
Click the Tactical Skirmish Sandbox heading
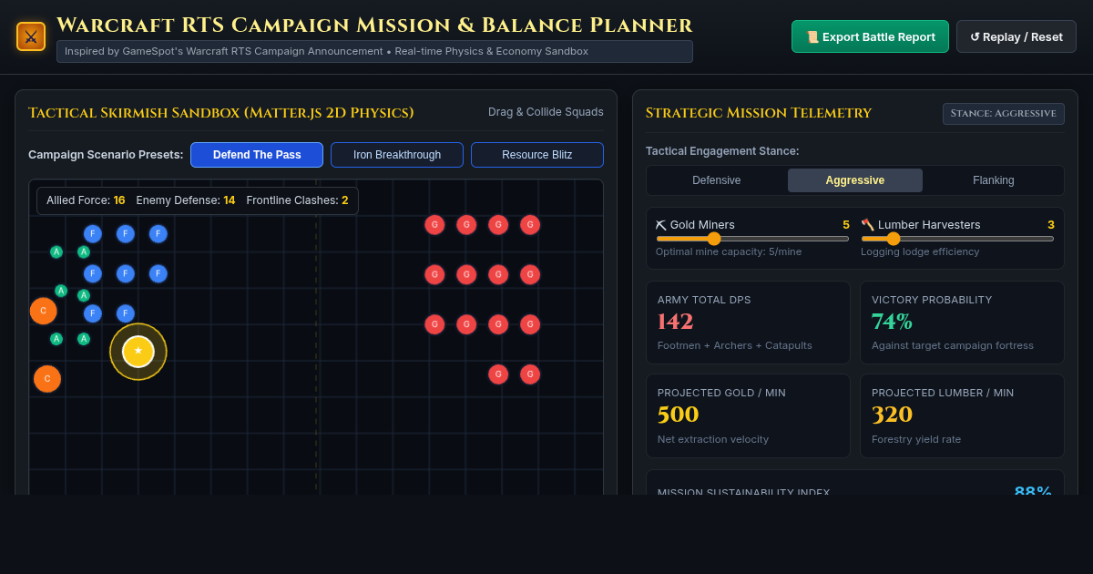[x=221, y=113]
